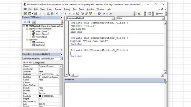Click the ForeColor black color swatch
The height and width of the screenshot is (107, 191).
click(40, 96)
